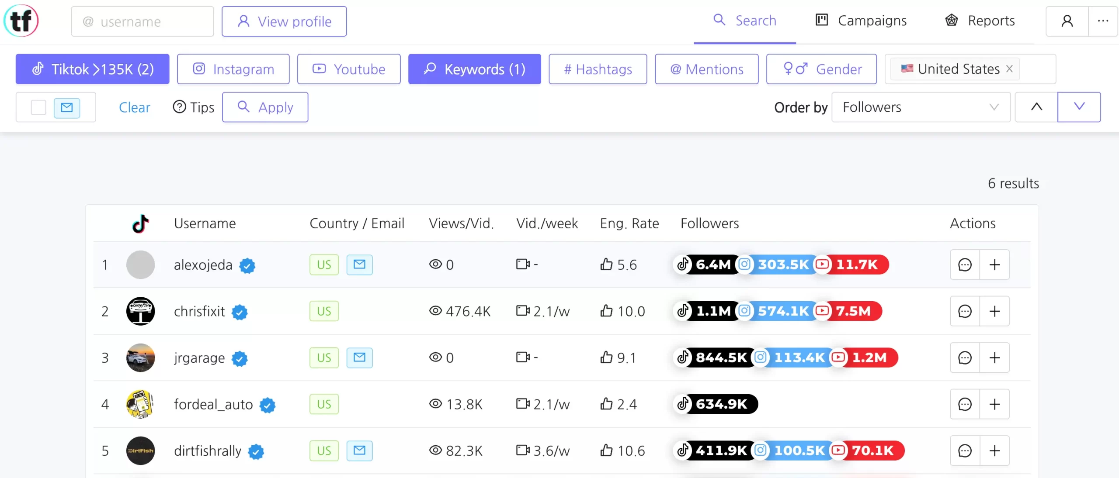This screenshot has width=1119, height=478.
Task: Toggle the email checkbox filter
Action: click(x=67, y=107)
